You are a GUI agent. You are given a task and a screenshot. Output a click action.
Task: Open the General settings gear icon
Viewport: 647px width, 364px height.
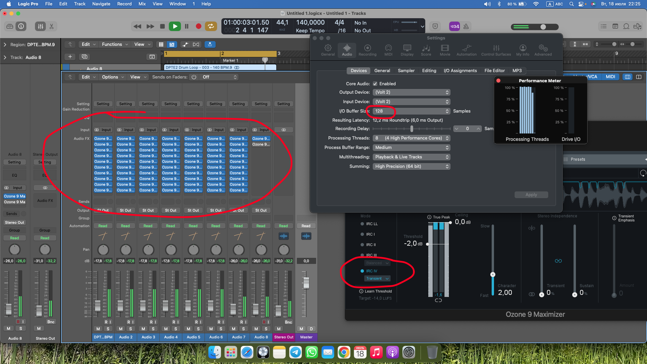pyautogui.click(x=328, y=50)
